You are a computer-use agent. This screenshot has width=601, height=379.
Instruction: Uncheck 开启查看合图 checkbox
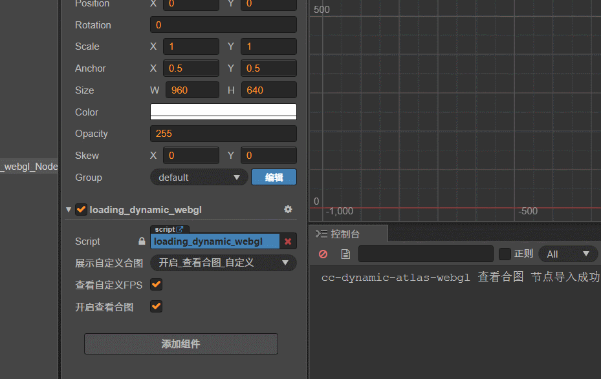[x=157, y=306]
